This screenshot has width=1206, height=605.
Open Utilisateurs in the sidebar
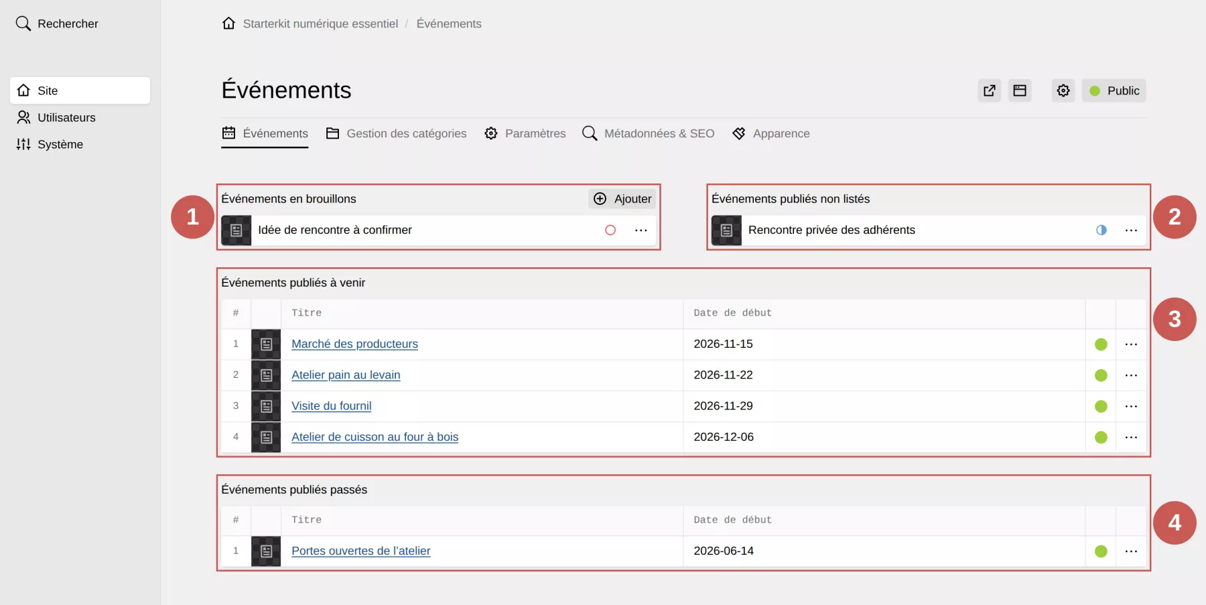[80, 117]
